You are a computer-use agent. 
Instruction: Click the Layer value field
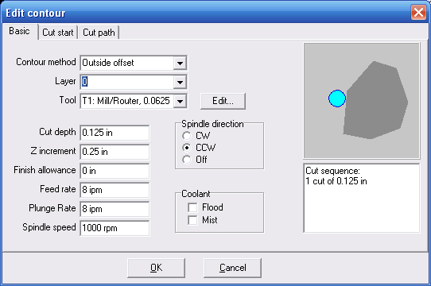click(127, 82)
